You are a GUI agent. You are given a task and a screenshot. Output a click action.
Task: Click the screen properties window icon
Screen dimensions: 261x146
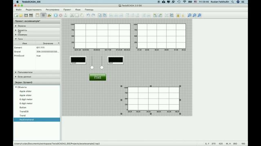(38, 15)
